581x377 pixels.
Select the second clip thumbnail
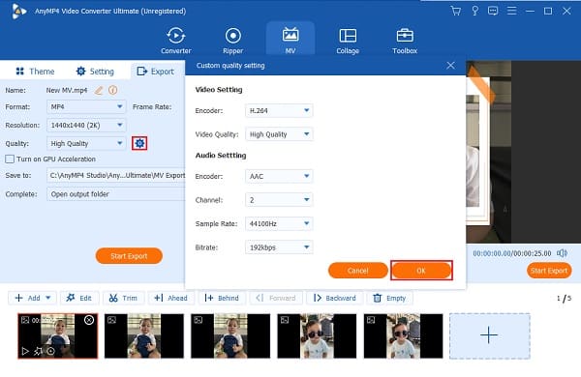[x=144, y=336]
